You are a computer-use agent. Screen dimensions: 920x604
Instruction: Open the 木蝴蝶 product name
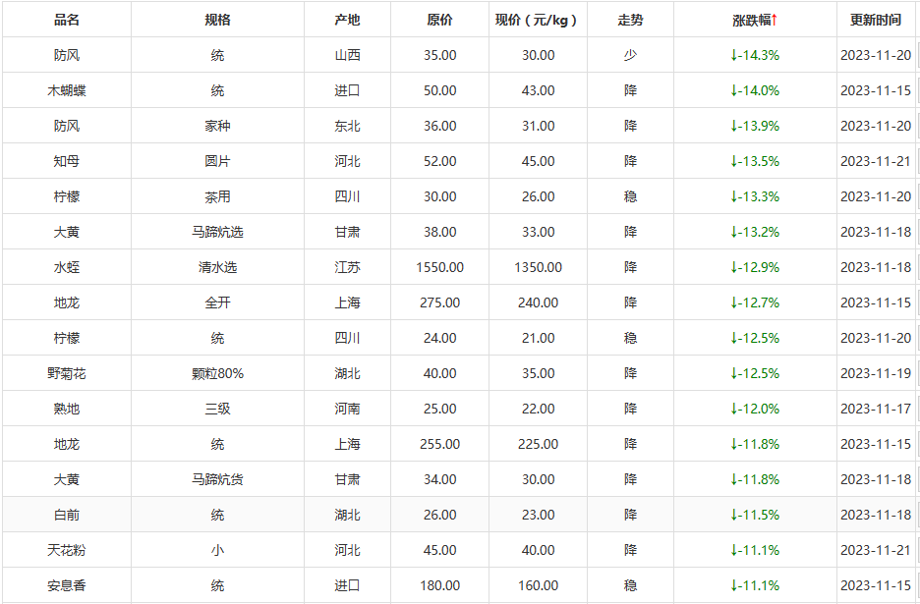point(66,91)
